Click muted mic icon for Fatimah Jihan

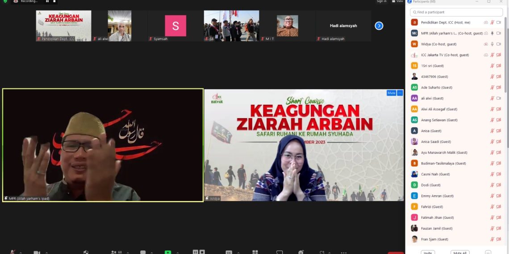click(x=492, y=218)
